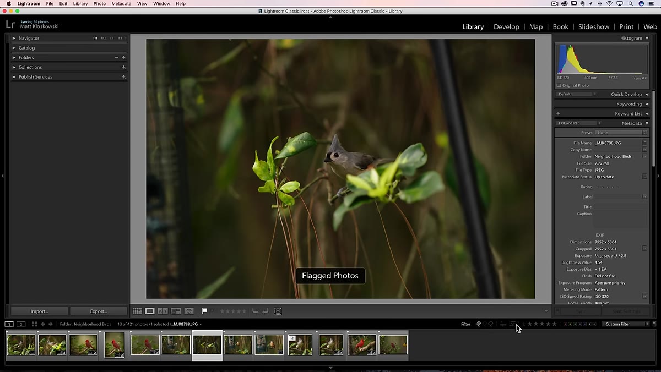Image resolution: width=661 pixels, height=372 pixels.
Task: Open filmstrip grid shortcut icon
Action: (x=34, y=324)
